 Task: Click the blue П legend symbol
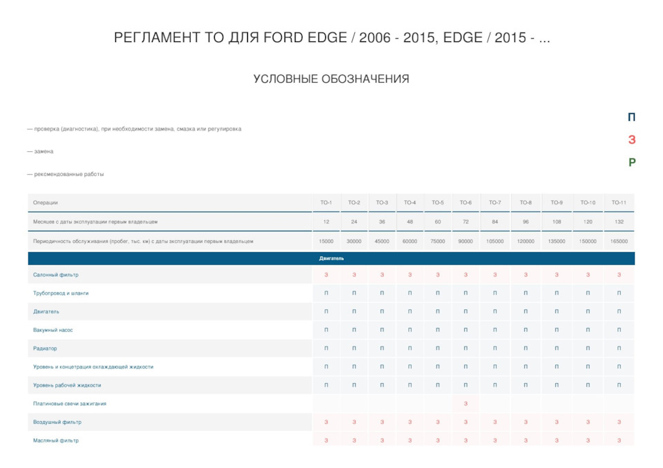pos(631,117)
